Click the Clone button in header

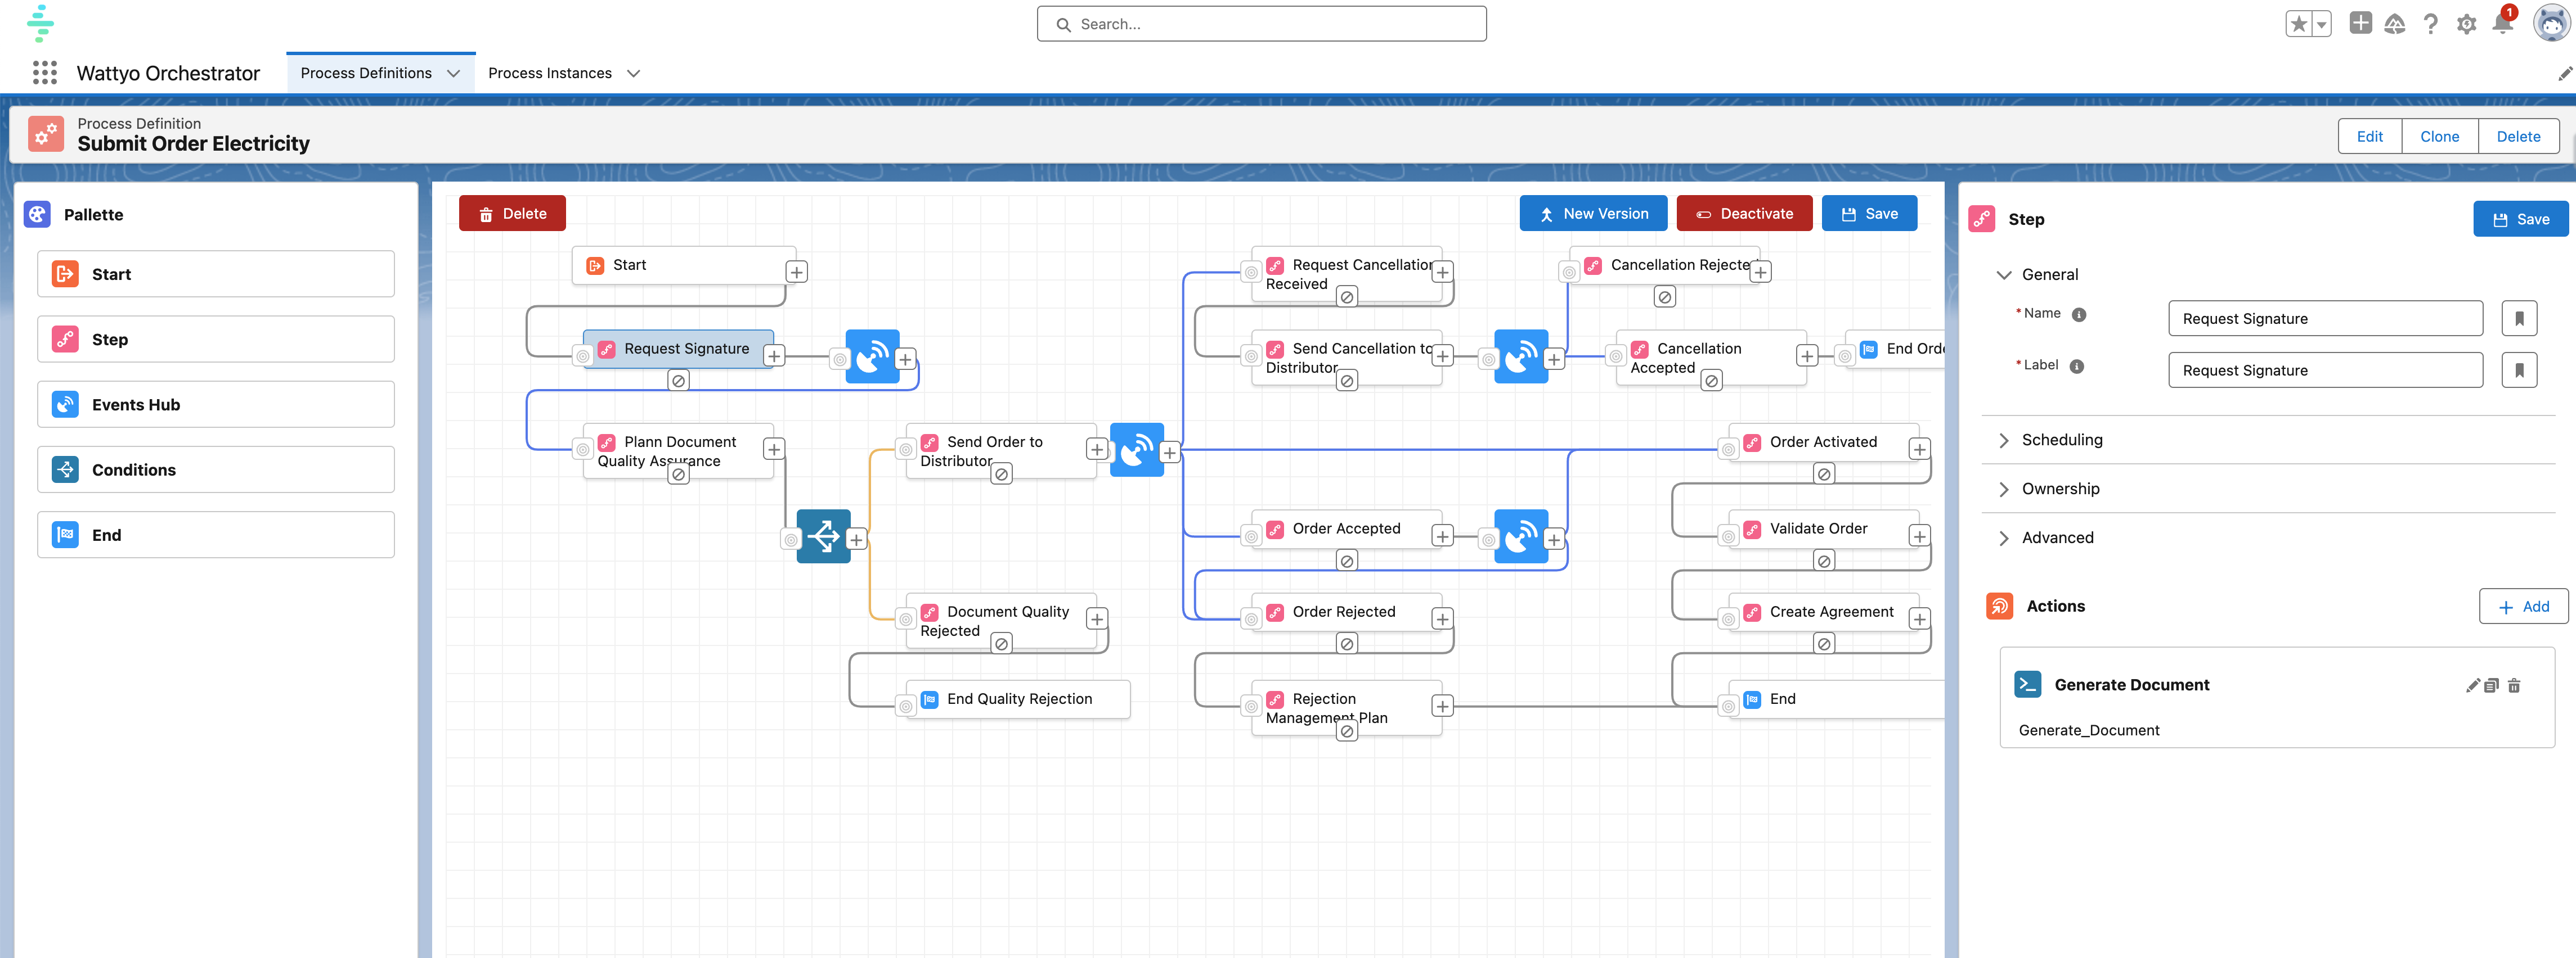(2439, 137)
